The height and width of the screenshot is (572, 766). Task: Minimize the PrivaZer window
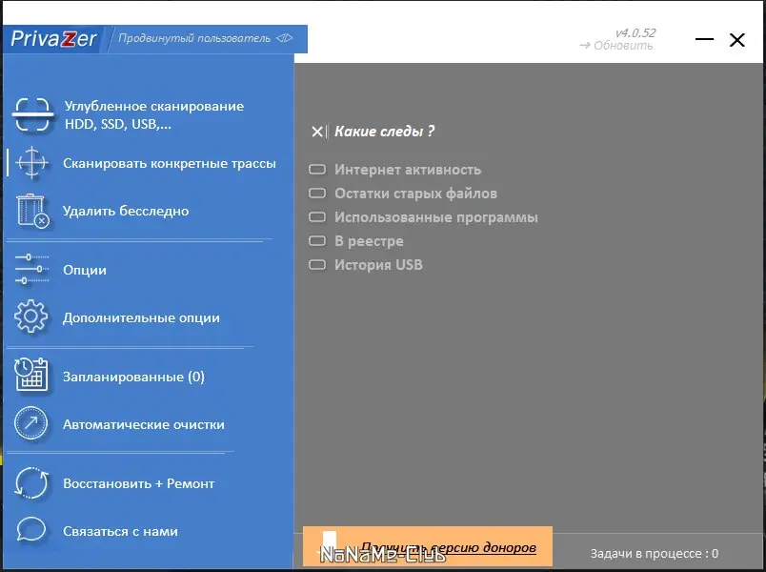coord(704,39)
